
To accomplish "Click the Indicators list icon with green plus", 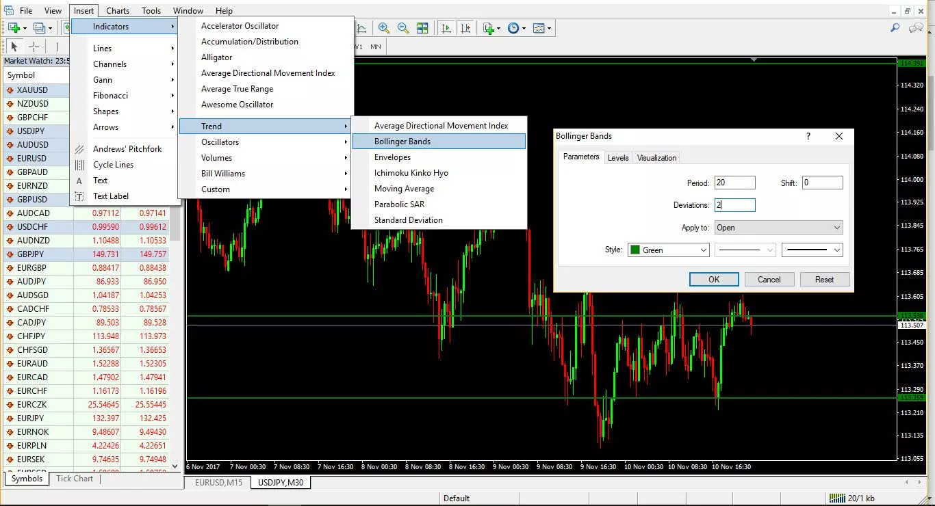I will point(489,28).
